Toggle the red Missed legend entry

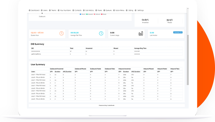104,14
